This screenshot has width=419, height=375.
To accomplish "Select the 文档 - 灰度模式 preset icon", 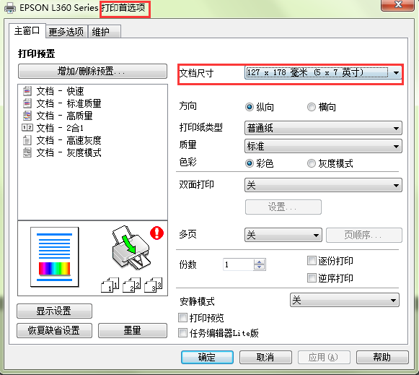I will (x=27, y=152).
